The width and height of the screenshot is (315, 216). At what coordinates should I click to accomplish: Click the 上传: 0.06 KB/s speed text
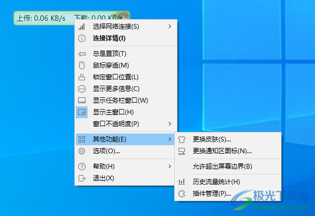coord(41,18)
